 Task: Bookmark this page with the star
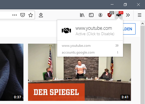pyautogui.click(x=31, y=15)
